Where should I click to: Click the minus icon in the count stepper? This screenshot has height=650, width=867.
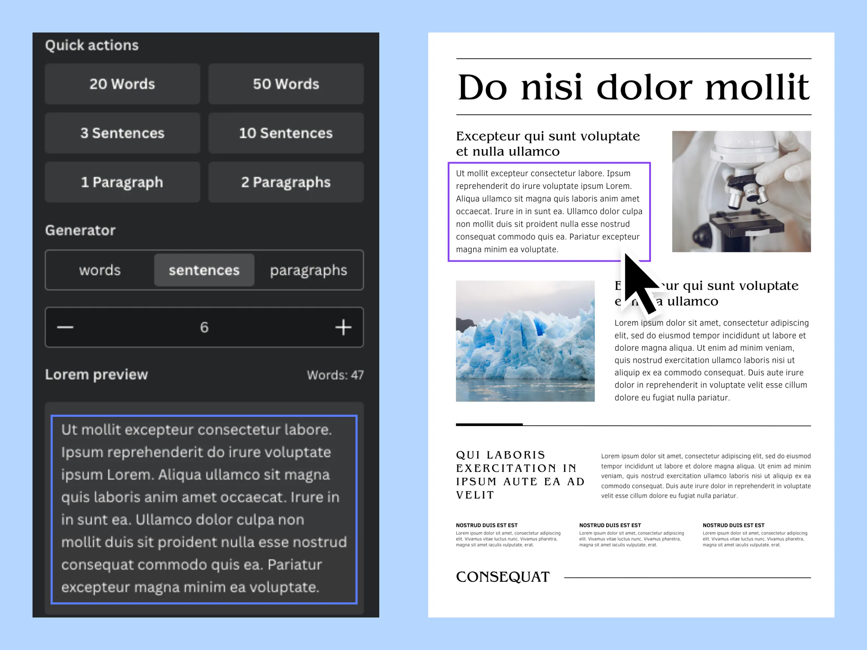(x=65, y=327)
